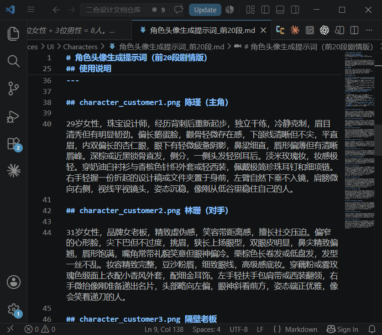Click the '---' separator on line 36
The width and height of the screenshot is (382, 335).
pos(73,81)
